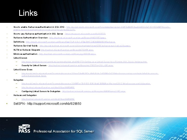Click the 'Kerberos and Delegation' bullet heading
This screenshot has height=140, width=187.
(x=25, y=95)
